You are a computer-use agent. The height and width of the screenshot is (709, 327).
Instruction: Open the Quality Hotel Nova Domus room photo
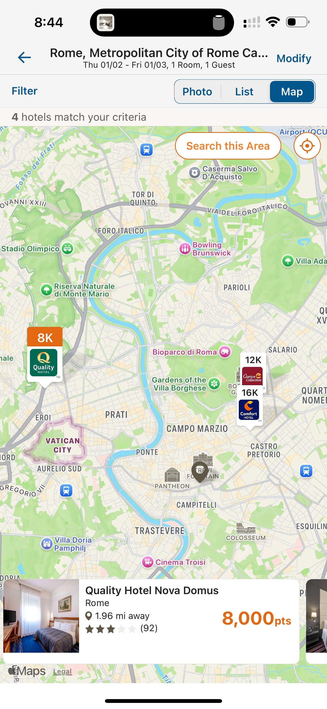(x=41, y=616)
